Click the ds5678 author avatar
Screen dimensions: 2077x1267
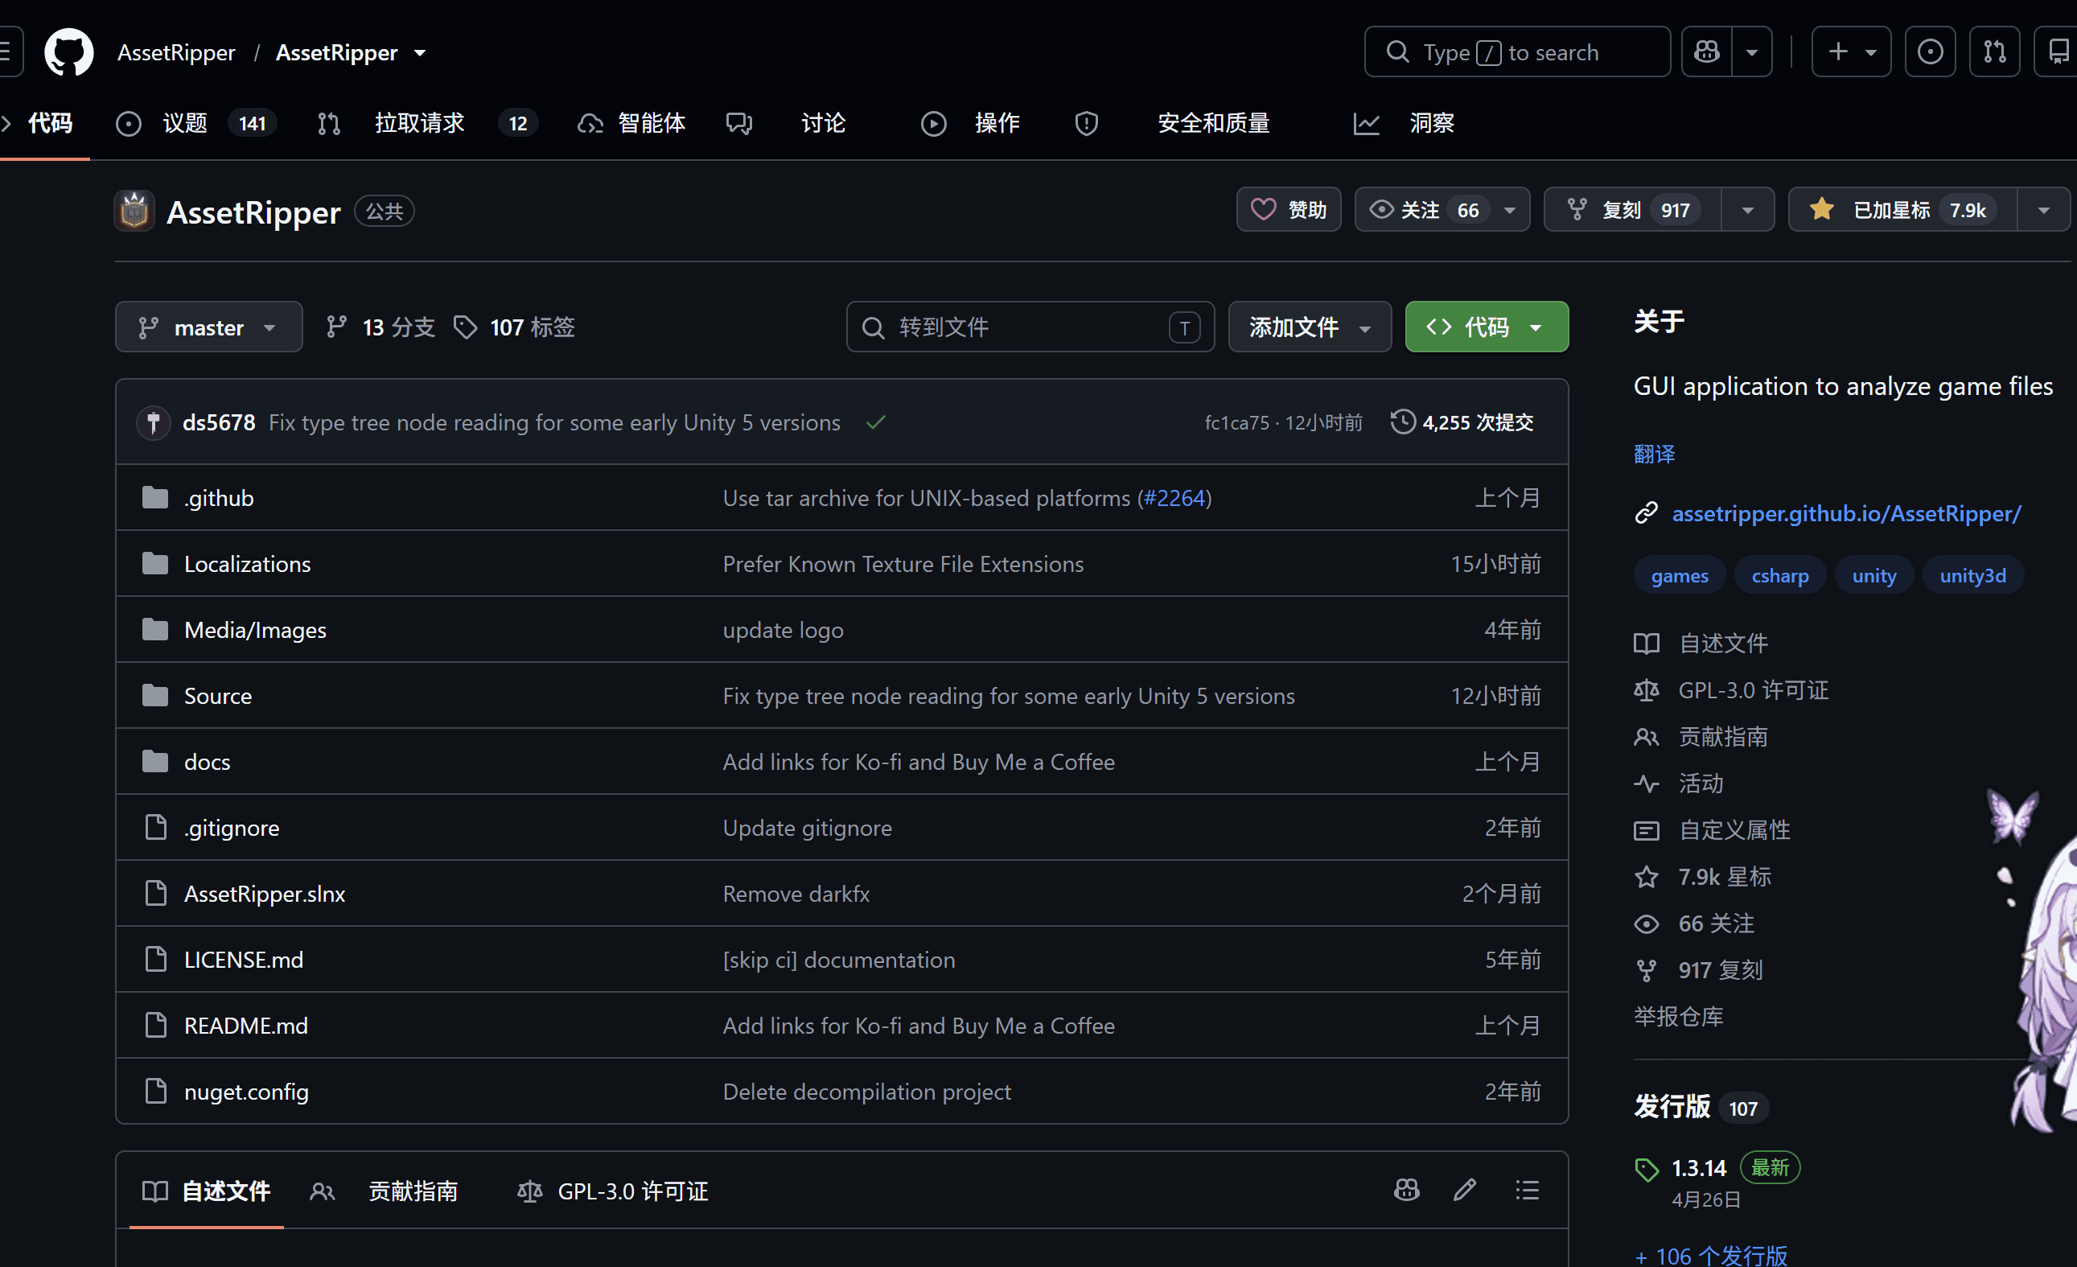point(154,422)
